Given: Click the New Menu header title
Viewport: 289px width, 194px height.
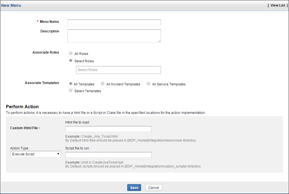Looking at the screenshot, I should [x=11, y=5].
